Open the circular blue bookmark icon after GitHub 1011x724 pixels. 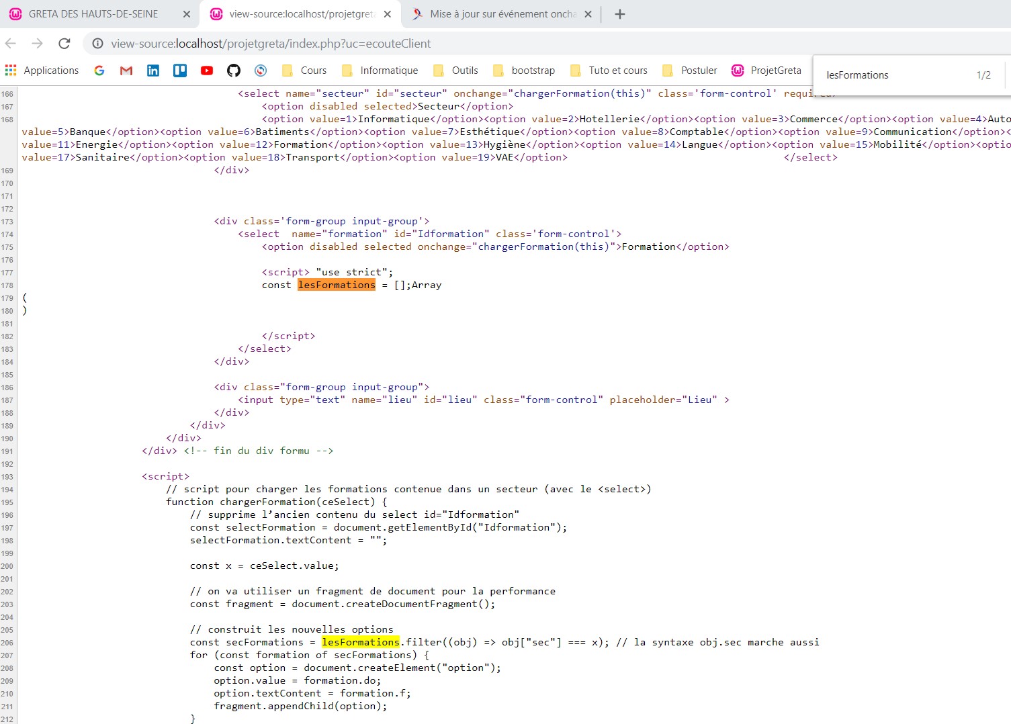(261, 71)
